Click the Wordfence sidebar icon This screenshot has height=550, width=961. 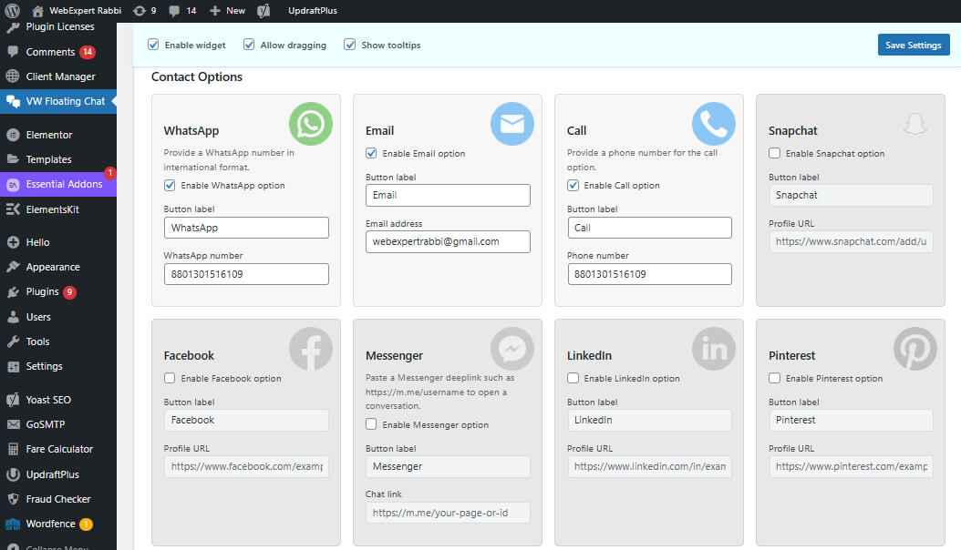tap(13, 524)
